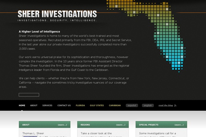This screenshot has width=206, height=137.
Task: Open the HOME navigation item
Action: [22, 105]
